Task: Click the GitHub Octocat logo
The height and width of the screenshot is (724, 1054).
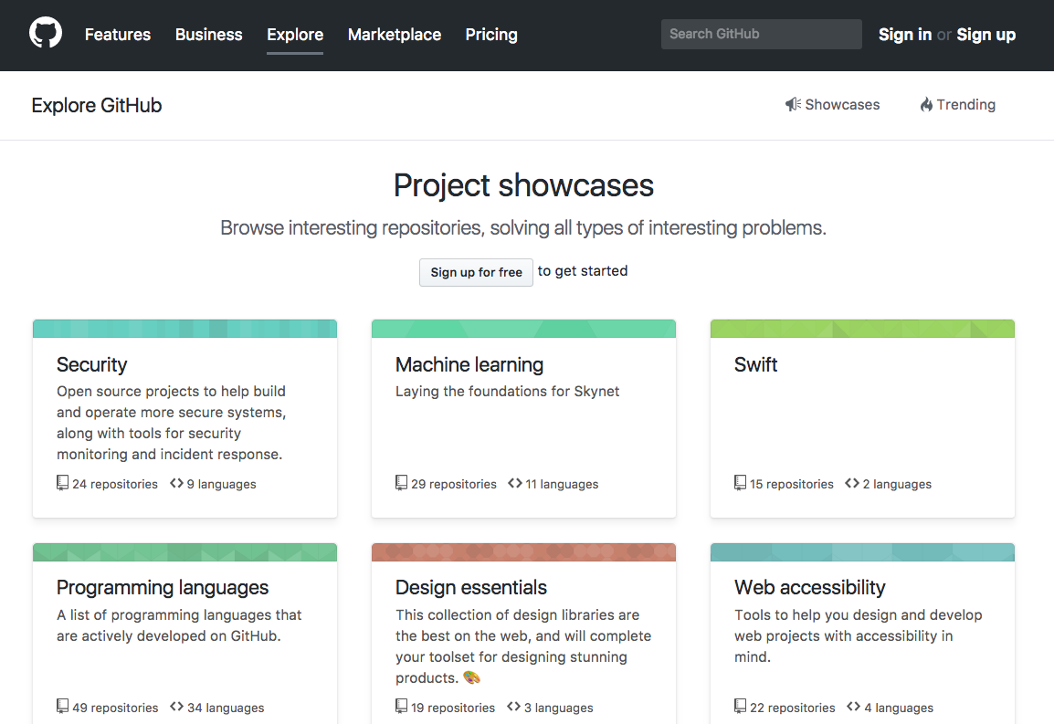Action: [x=46, y=33]
